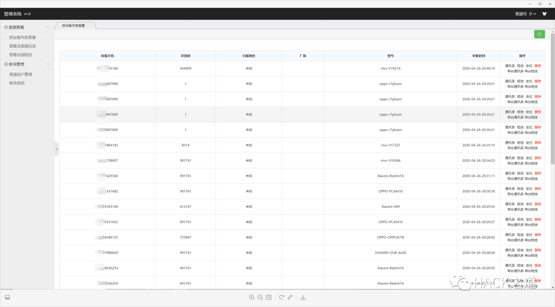This screenshot has height=307, width=555.
Task: Click 导出通讯录 for OPPO-OPPOA79t row
Action: [x=515, y=240]
